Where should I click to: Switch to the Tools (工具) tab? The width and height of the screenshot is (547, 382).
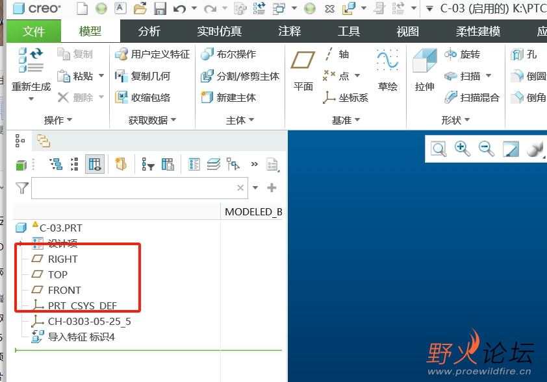[348, 31]
